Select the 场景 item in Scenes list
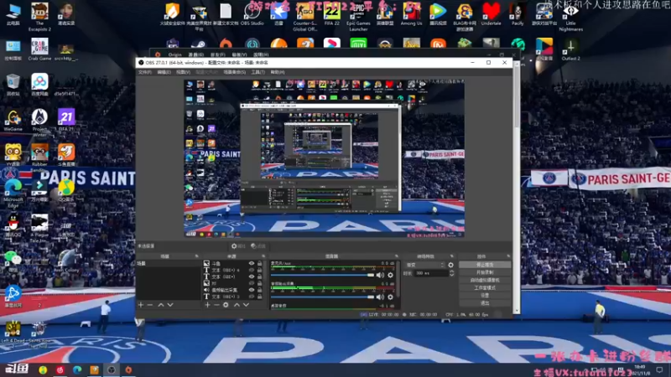Screen dimensions: 671x377 pyautogui.click(x=169, y=264)
